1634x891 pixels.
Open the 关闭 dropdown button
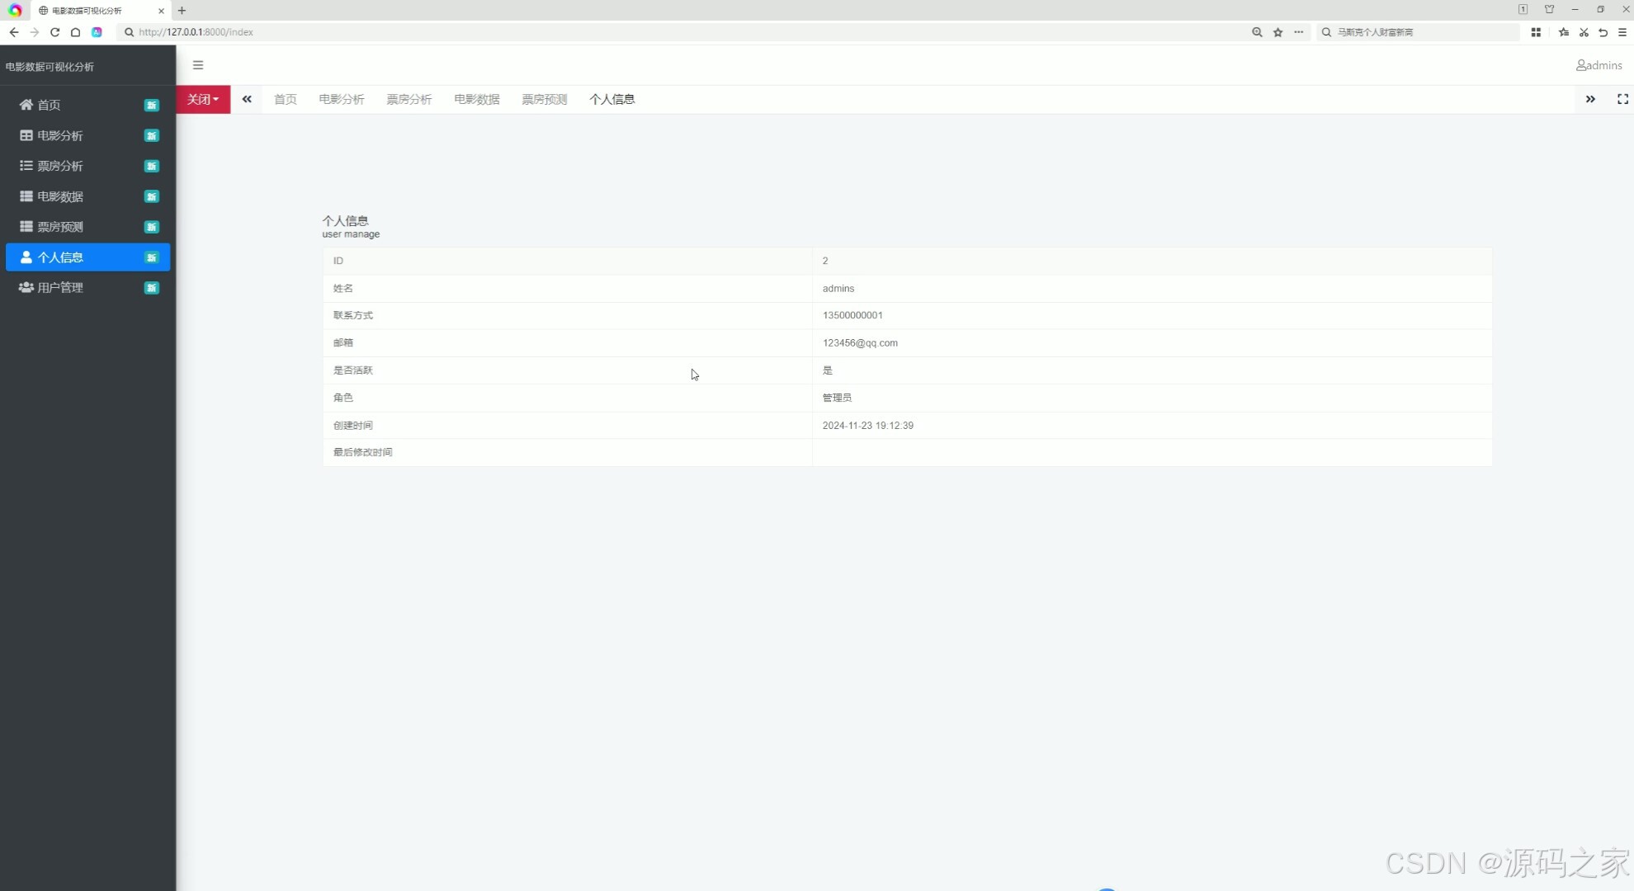point(203,99)
